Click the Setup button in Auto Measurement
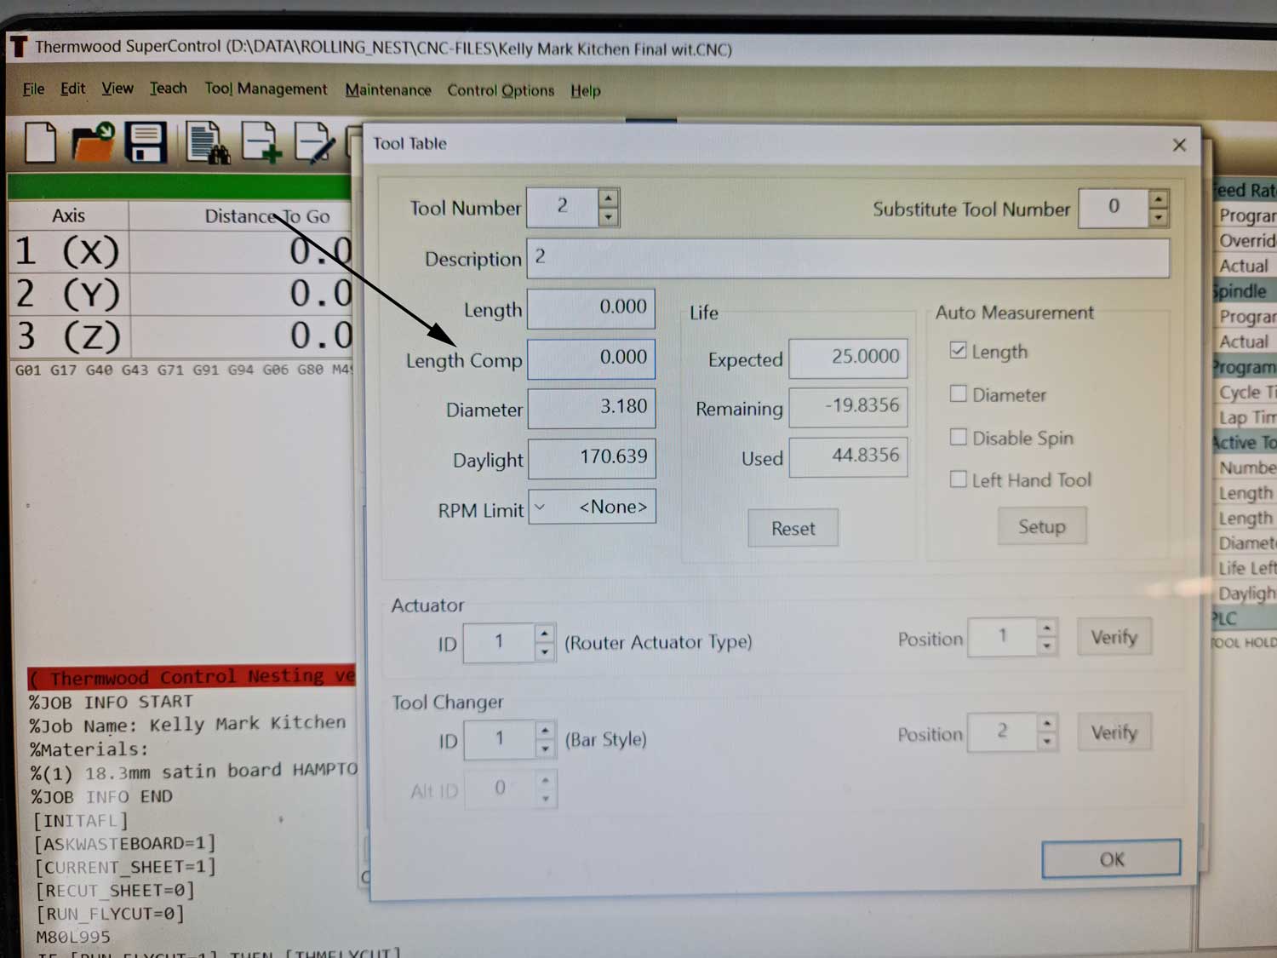This screenshot has height=958, width=1277. pos(1041,527)
